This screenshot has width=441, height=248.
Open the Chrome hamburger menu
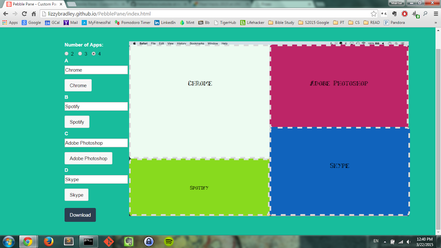click(x=436, y=14)
